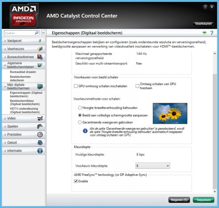Select Hoogte-breedteverhouding behouden radio option
The image size is (219, 208).
tap(80, 108)
